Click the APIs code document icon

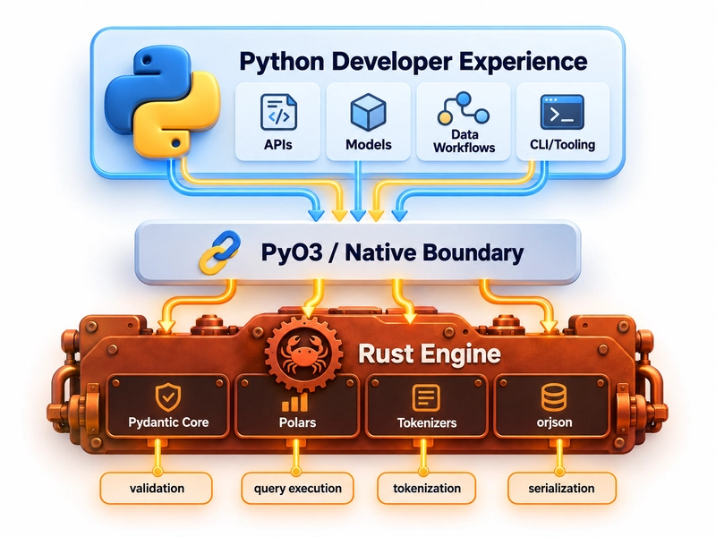(x=278, y=112)
